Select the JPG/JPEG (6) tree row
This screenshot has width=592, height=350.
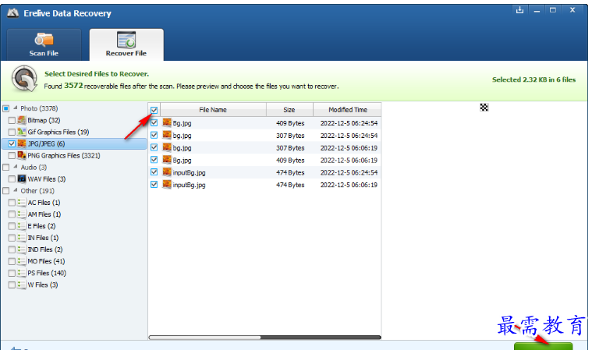(x=74, y=143)
